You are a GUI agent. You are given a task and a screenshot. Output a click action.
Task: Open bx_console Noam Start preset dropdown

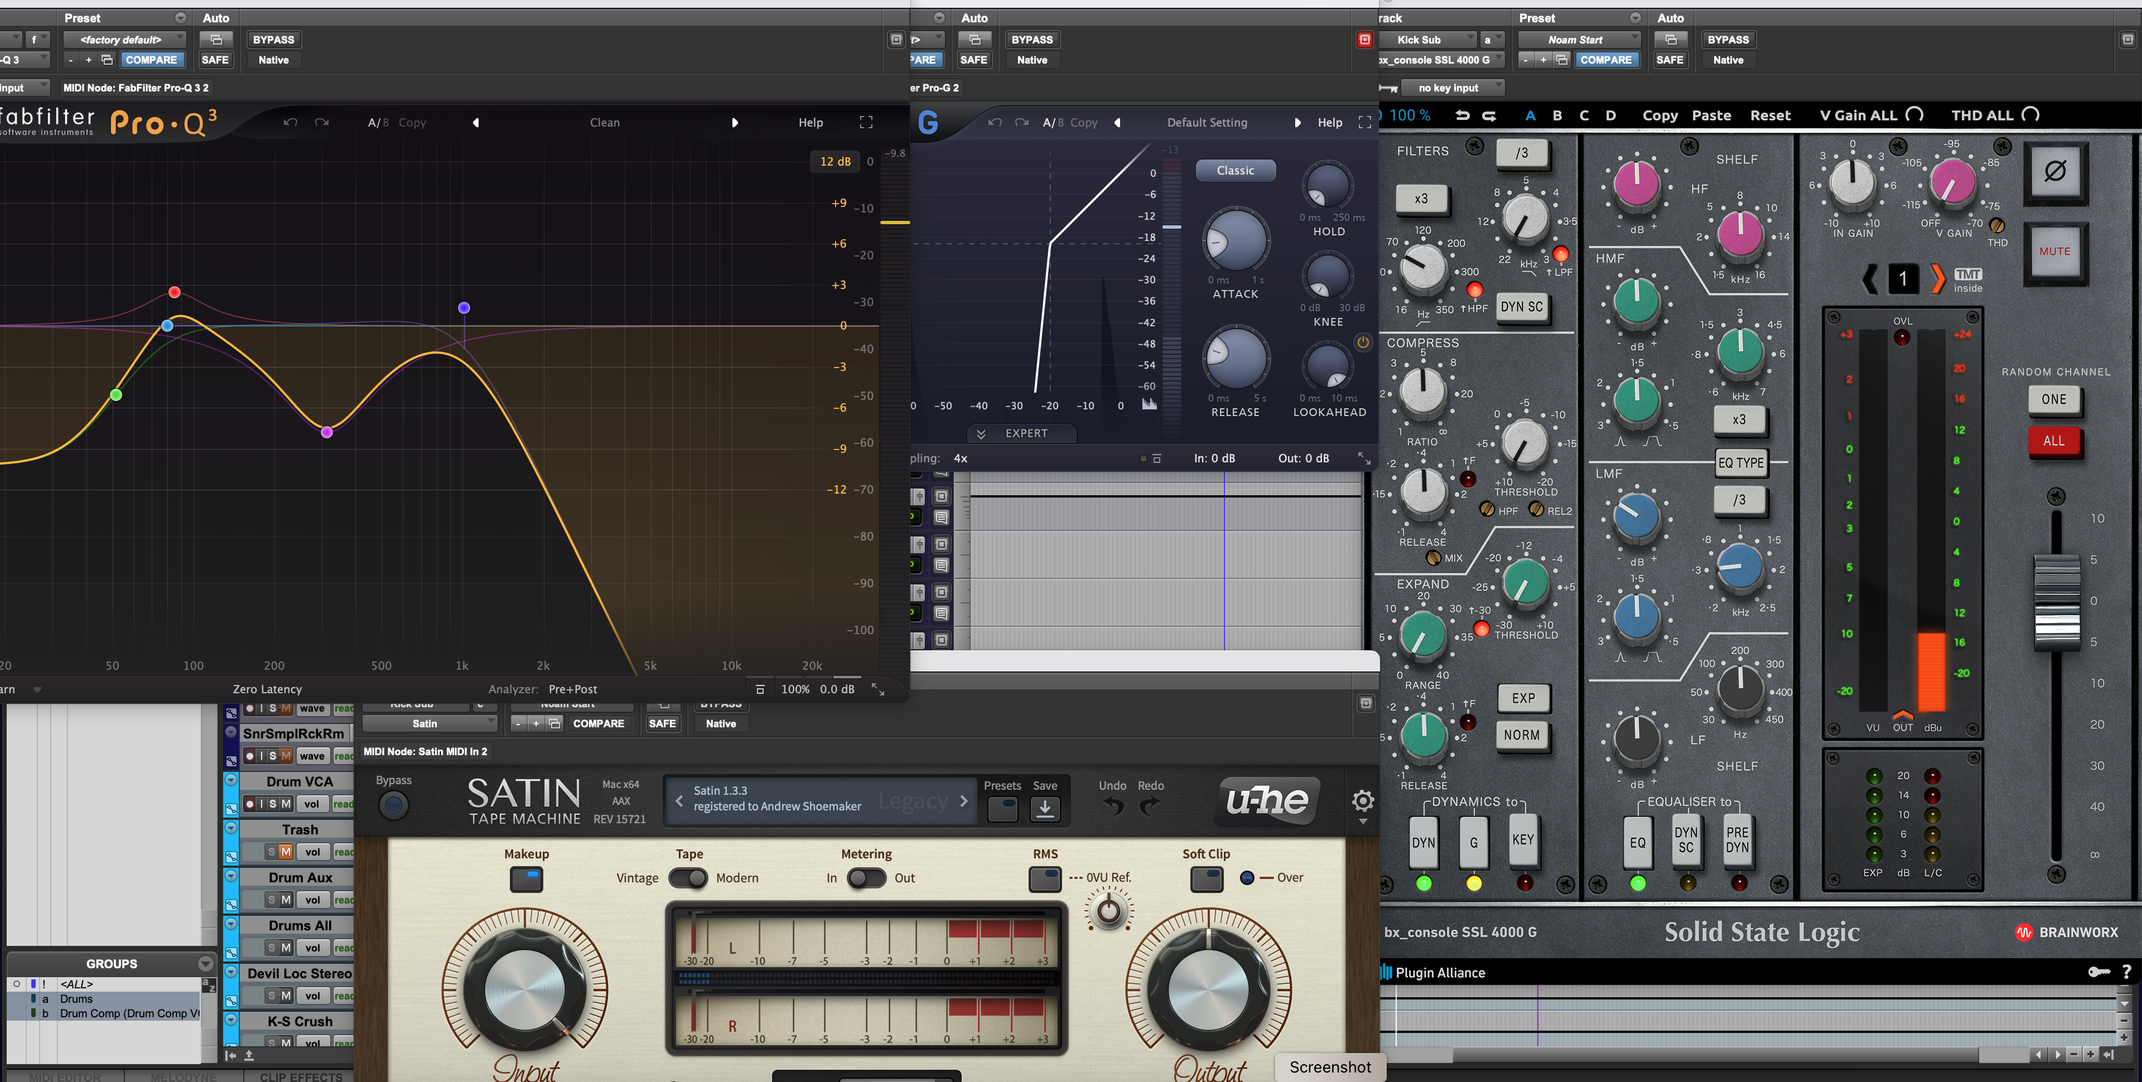point(1579,39)
